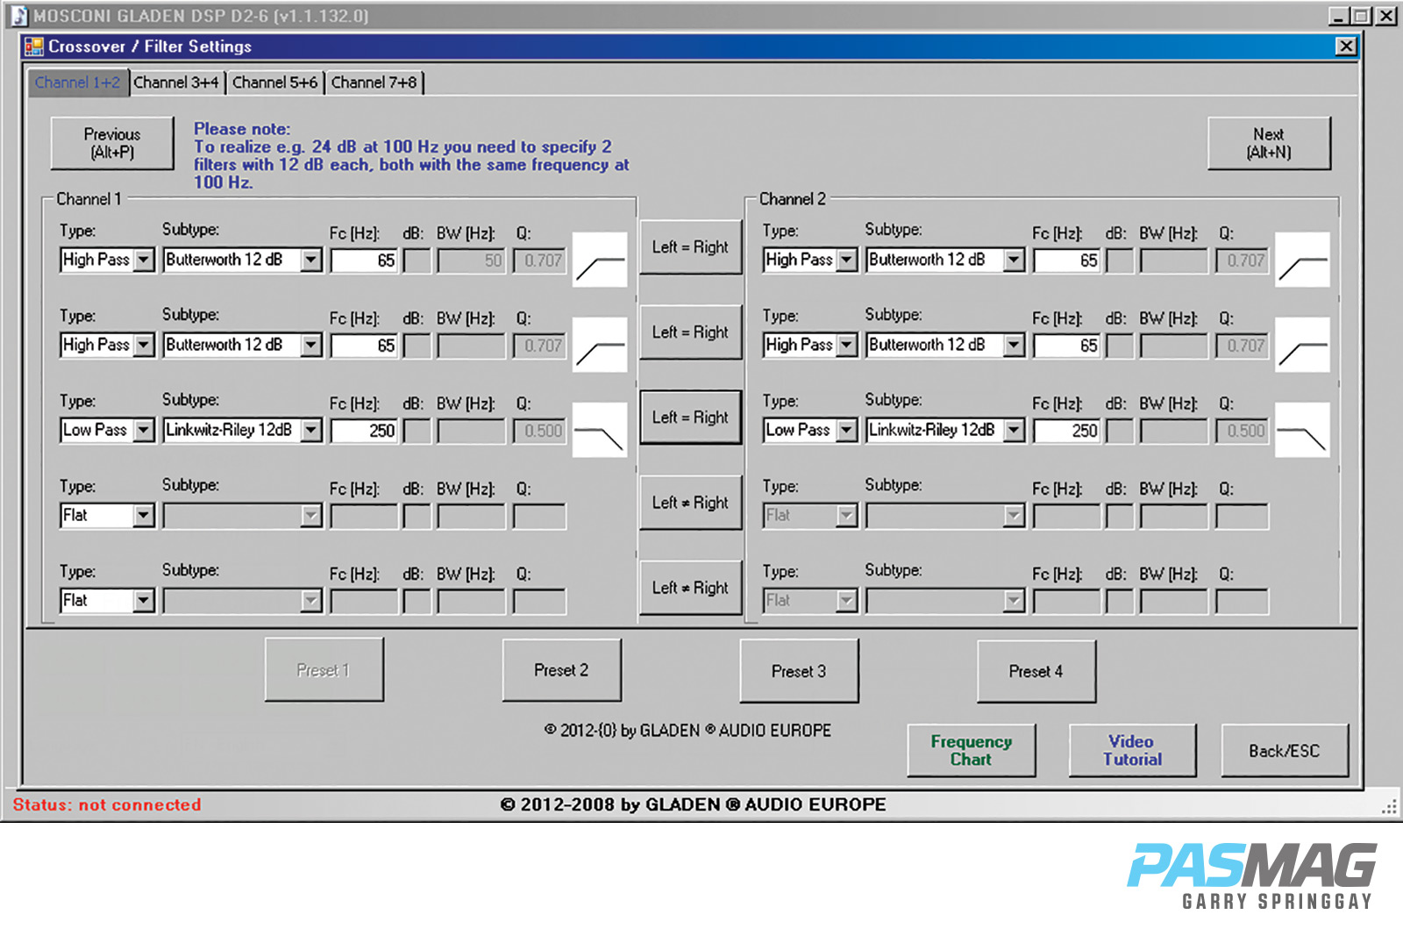Viewport: 1403px width, 936px height.
Task: Click Channel 1 first-row Q field 0.707
Action: click(539, 261)
